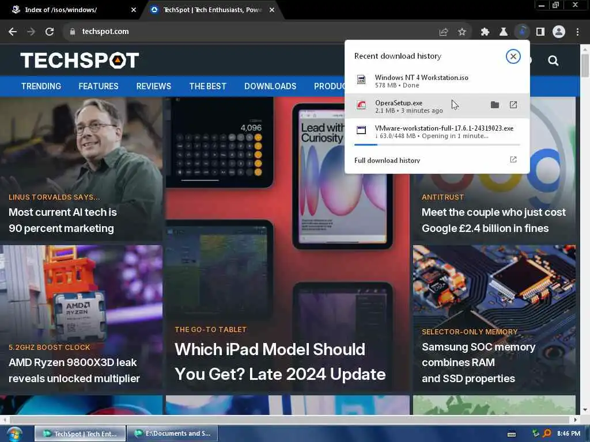Viewport: 590px width, 442px height.
Task: Go back using the browser back arrow
Action: [x=13, y=32]
